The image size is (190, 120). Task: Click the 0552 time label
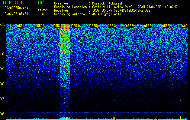[39, 26]
